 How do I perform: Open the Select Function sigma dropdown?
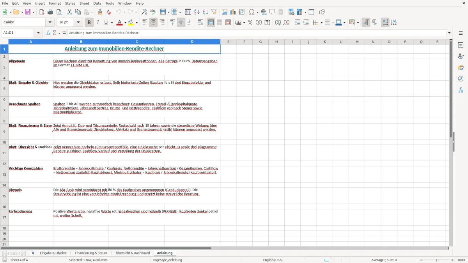coord(59,33)
